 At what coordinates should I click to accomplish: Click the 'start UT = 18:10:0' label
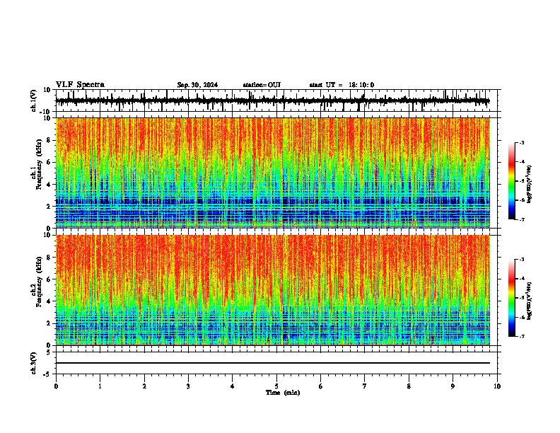342,85
